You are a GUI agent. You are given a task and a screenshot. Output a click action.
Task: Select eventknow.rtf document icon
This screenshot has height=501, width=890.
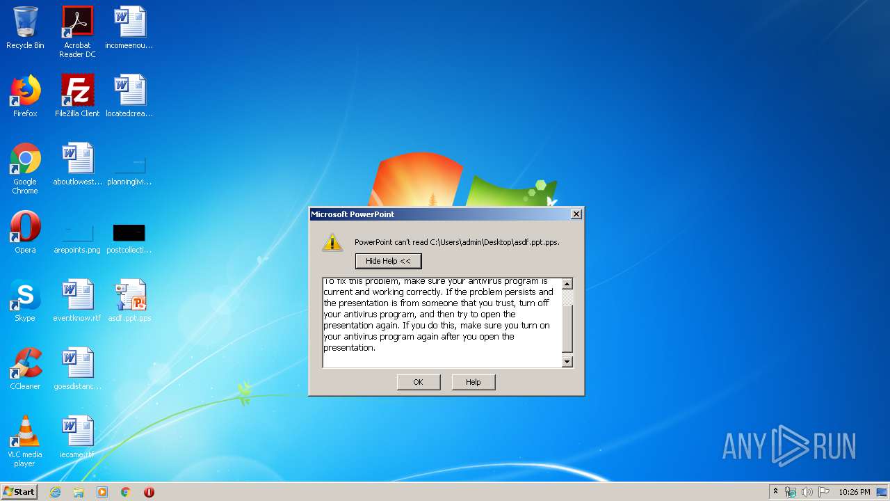click(x=77, y=301)
